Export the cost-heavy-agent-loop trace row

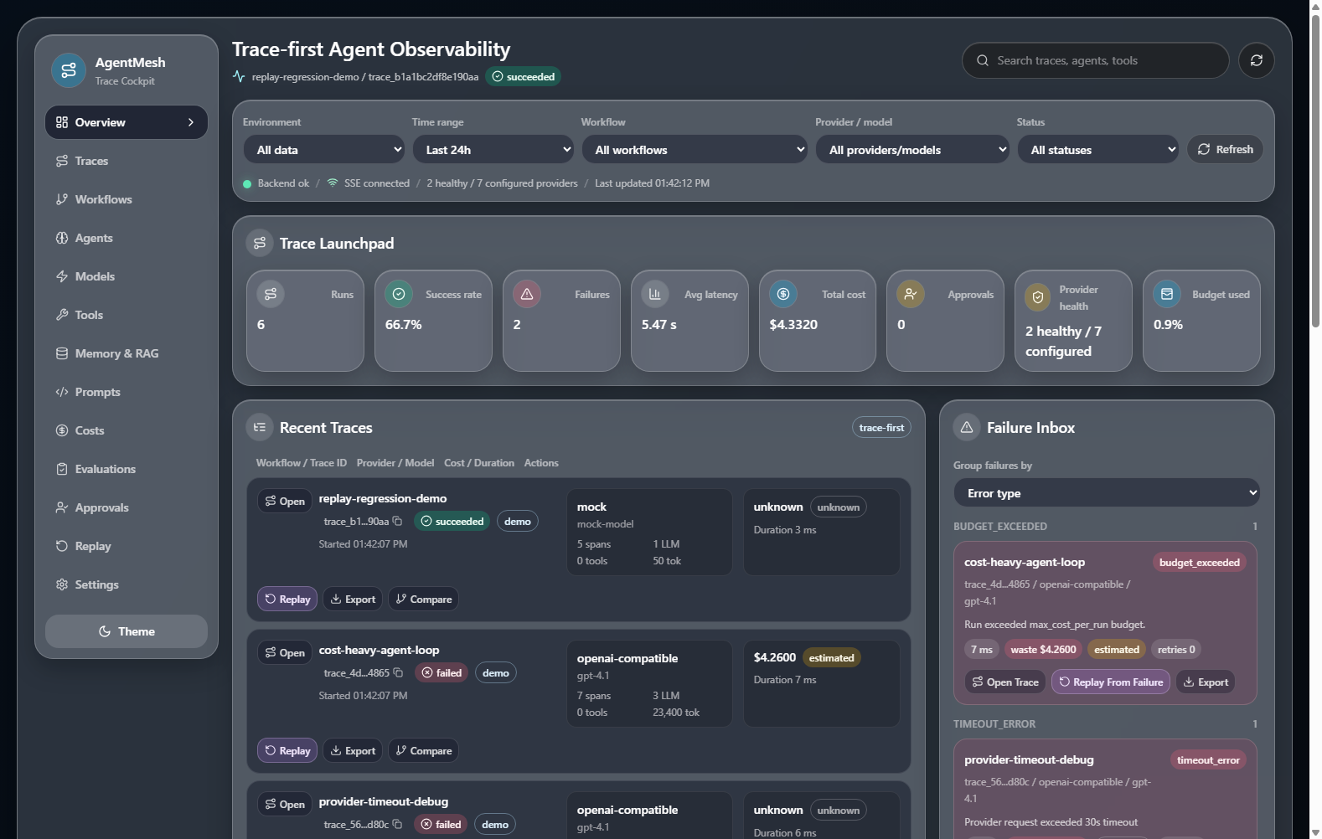click(x=353, y=750)
